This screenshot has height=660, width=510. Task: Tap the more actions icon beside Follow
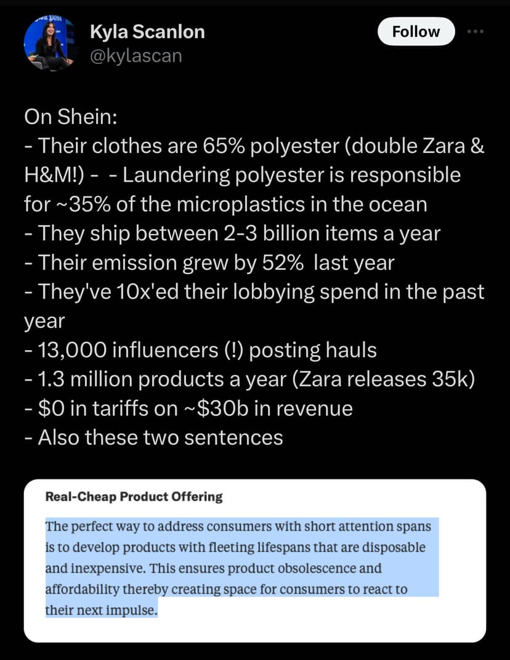[476, 31]
